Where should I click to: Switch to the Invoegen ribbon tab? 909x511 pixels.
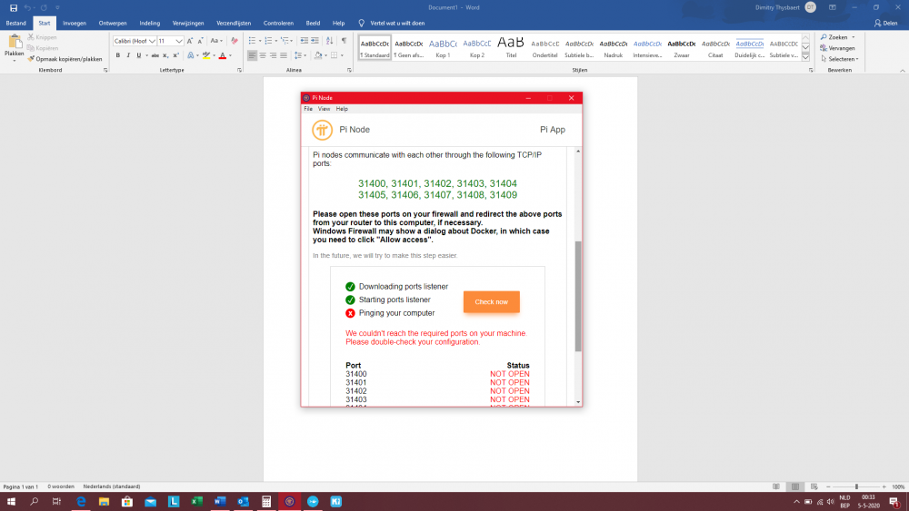pyautogui.click(x=74, y=22)
